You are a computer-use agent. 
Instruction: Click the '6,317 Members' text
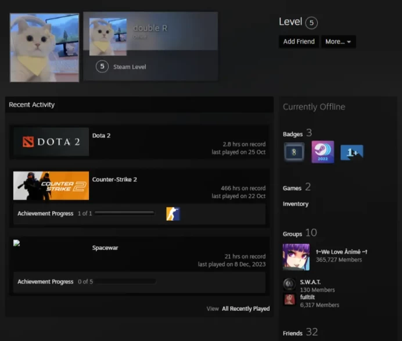[320, 305]
